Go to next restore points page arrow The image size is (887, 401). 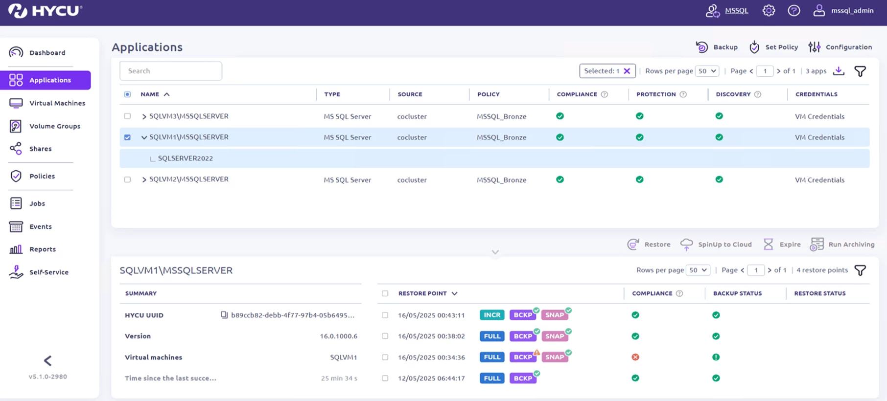click(770, 270)
